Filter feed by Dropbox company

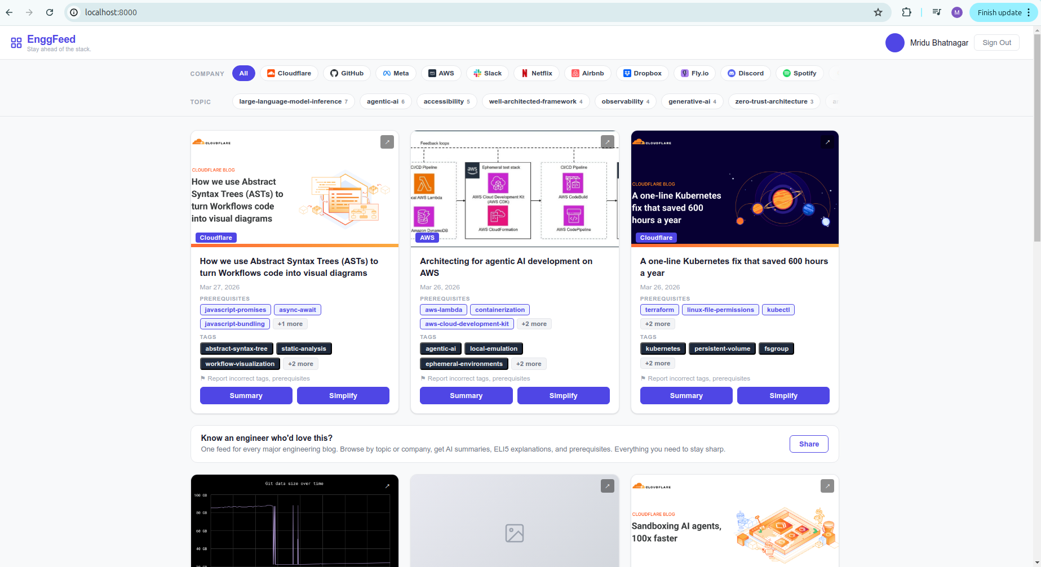click(x=643, y=73)
